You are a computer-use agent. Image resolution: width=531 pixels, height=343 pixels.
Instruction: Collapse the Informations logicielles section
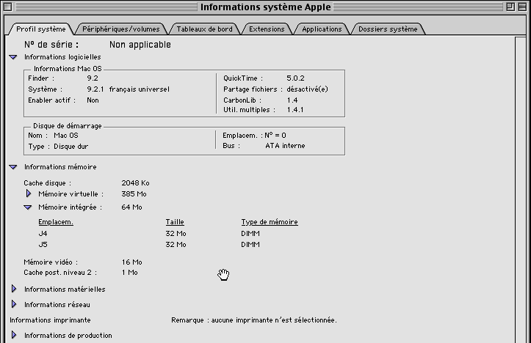click(x=13, y=57)
